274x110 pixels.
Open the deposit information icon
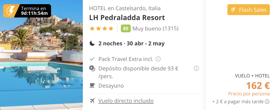click(x=196, y=68)
